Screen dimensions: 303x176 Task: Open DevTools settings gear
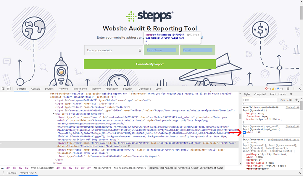(x=288, y=88)
